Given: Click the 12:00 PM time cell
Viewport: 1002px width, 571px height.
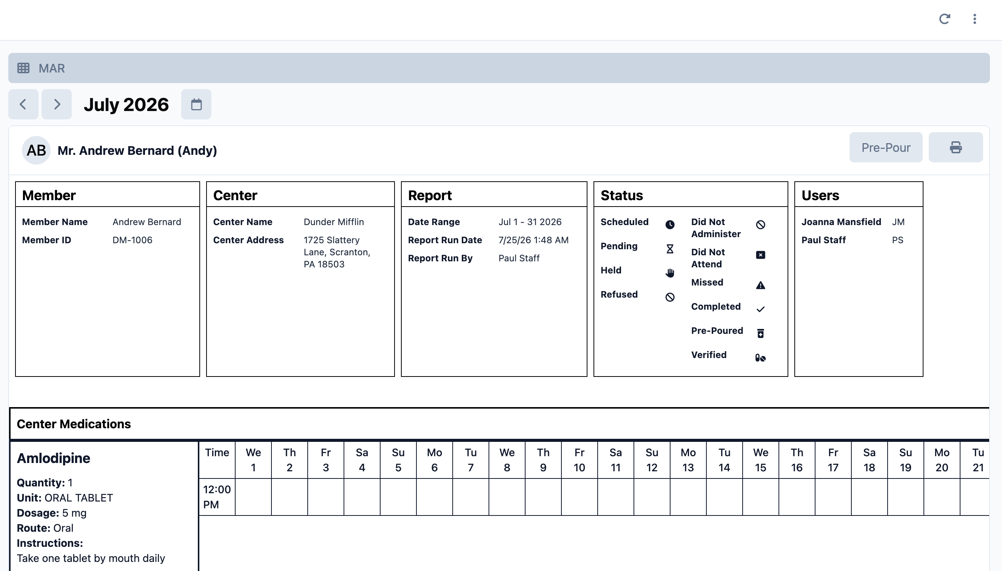Looking at the screenshot, I should (x=217, y=497).
